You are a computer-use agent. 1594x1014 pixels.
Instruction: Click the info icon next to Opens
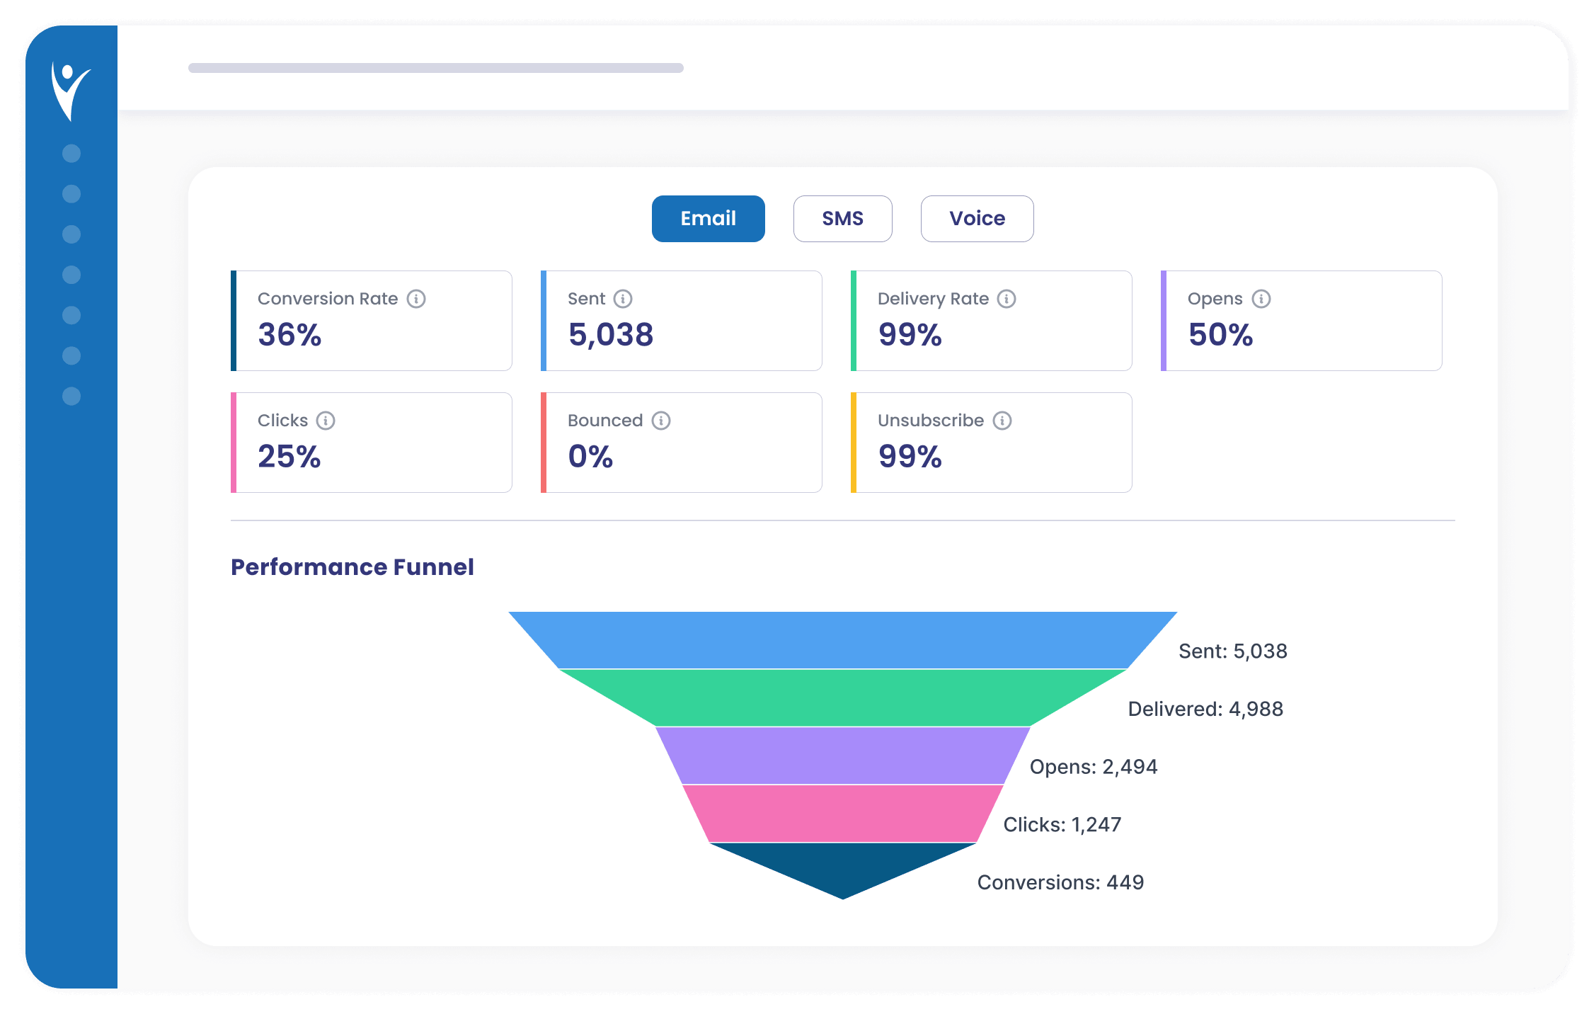1261,299
